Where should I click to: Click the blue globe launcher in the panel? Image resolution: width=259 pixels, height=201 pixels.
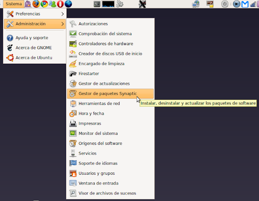coord(68,4)
